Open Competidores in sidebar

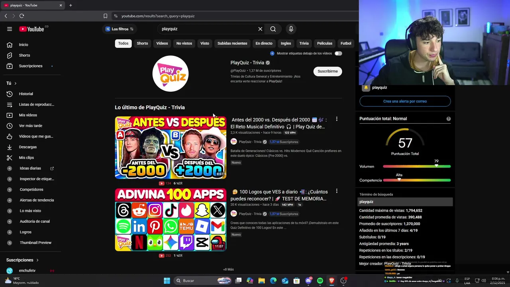pyautogui.click(x=31, y=189)
